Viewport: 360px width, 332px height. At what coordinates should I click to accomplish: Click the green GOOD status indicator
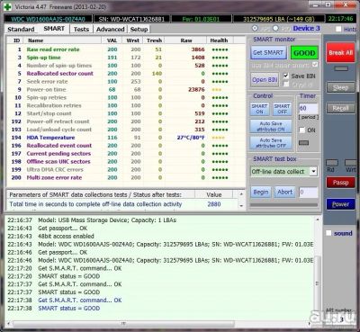click(x=304, y=53)
